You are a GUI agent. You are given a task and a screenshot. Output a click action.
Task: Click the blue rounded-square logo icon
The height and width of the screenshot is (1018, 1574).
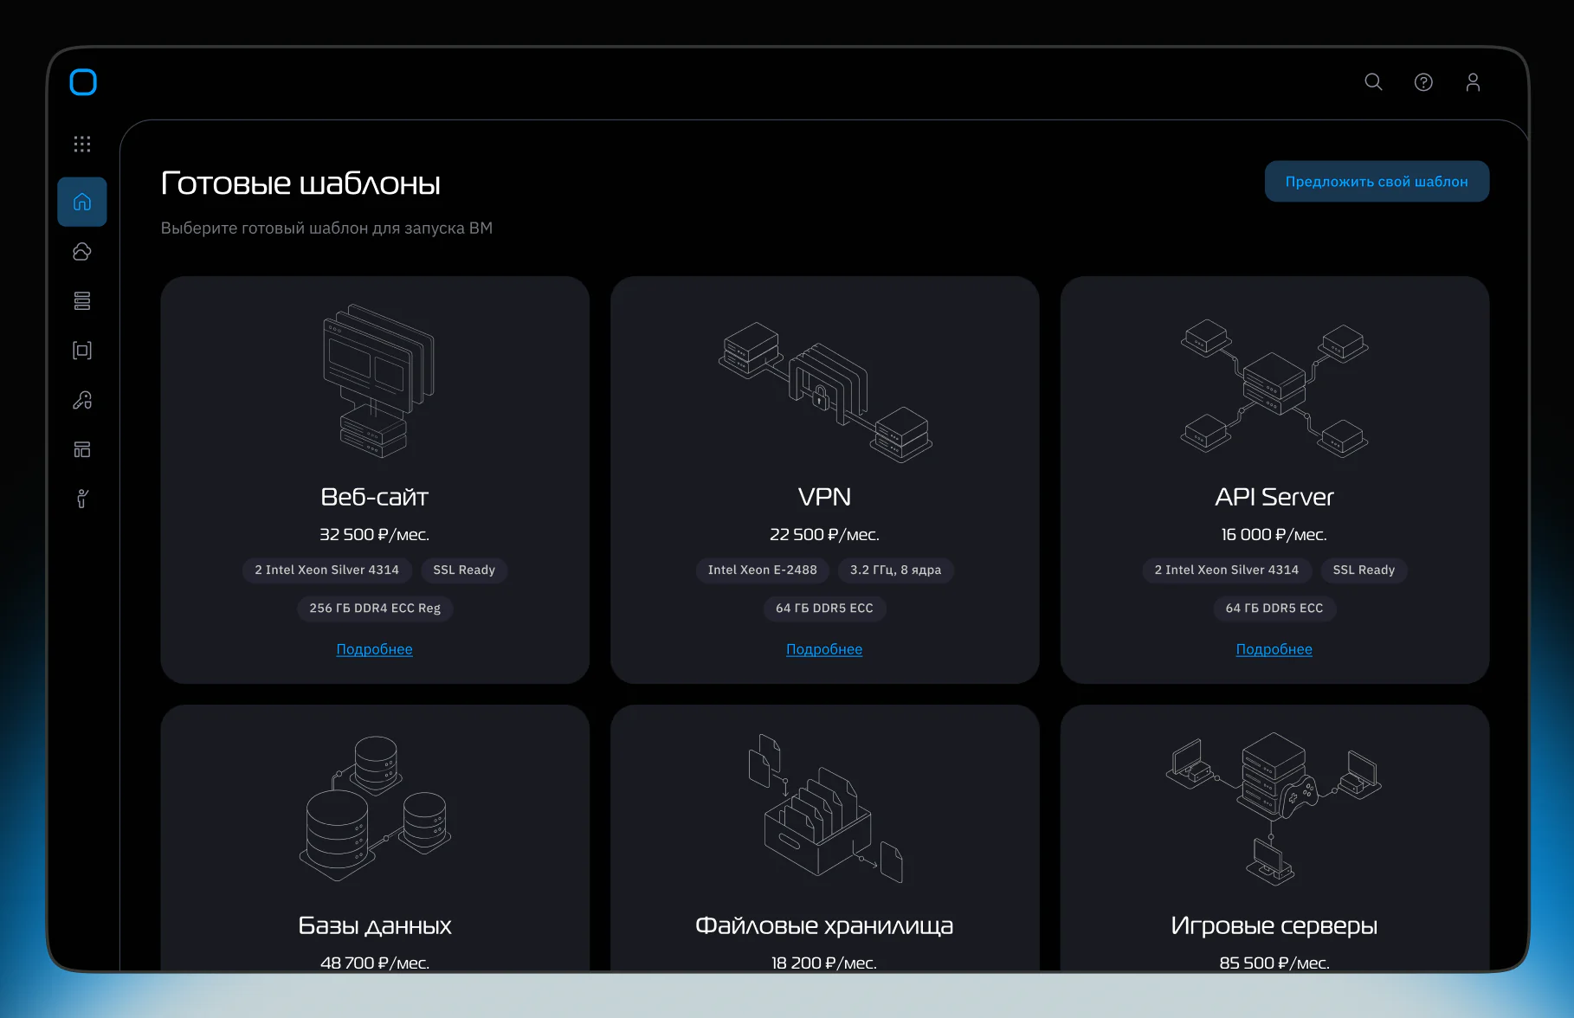83,82
